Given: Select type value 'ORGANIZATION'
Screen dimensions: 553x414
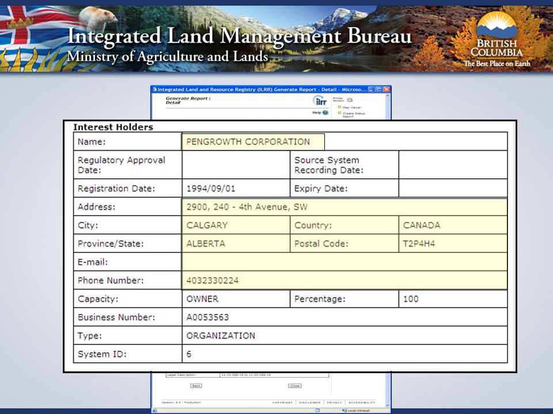Looking at the screenshot, I should coord(221,335).
